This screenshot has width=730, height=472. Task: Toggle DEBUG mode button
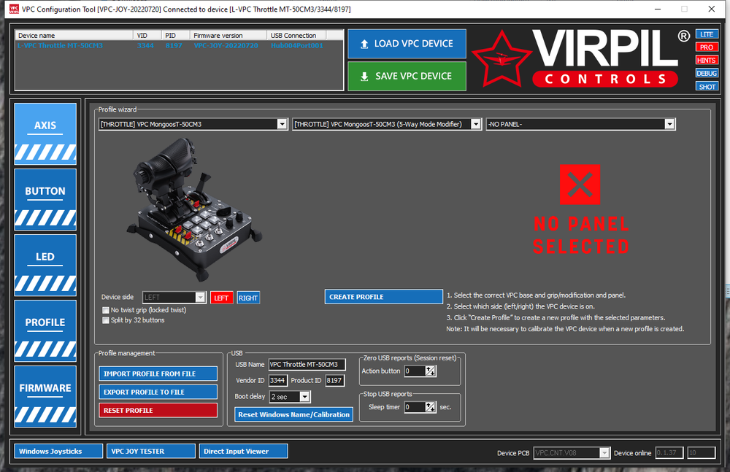tap(707, 73)
